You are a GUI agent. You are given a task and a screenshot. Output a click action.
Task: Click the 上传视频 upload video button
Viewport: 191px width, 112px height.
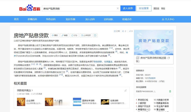(86, 35)
